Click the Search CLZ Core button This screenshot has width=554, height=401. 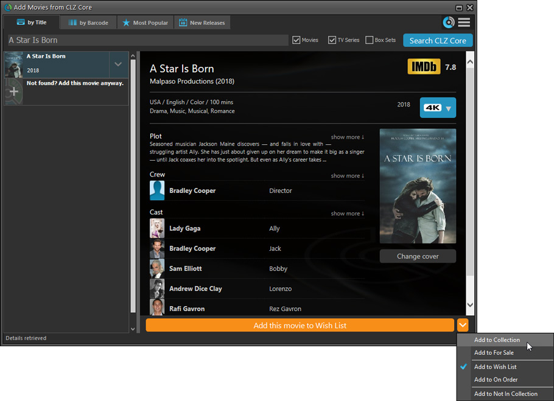438,41
